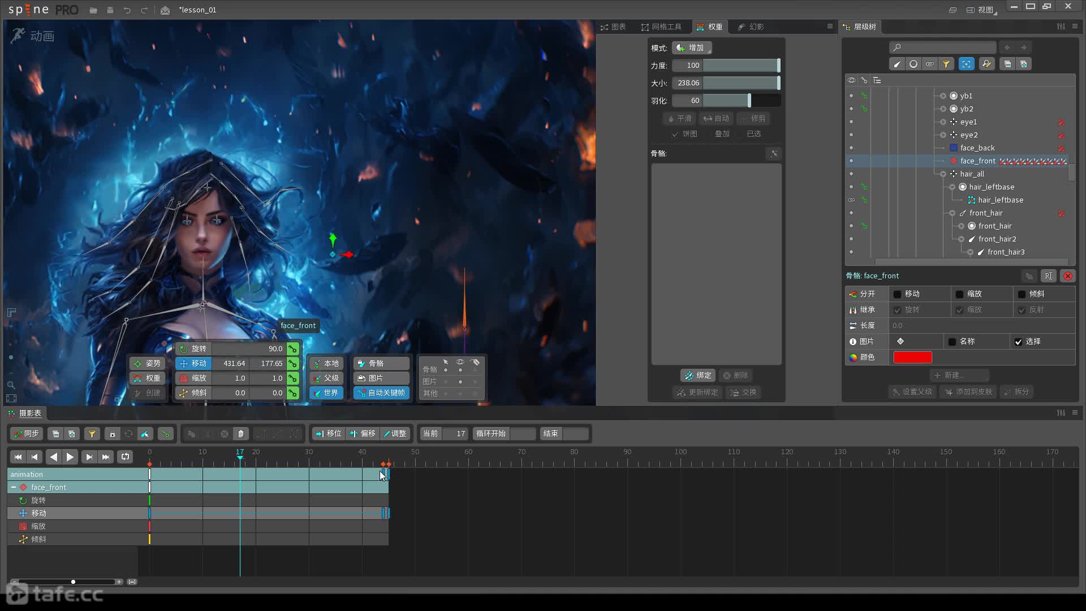Screen dimensions: 1086x611
Task: Undo last action with arrow icon
Action: pos(127,10)
